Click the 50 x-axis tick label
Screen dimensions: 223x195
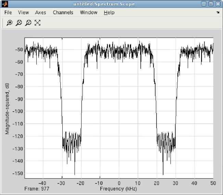[213, 183]
